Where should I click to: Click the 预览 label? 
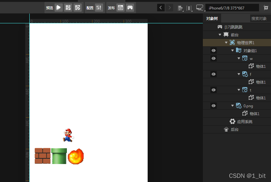(x=50, y=8)
